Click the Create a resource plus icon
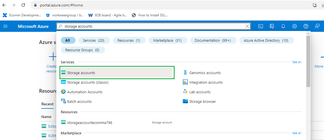The width and height of the screenshot is (324, 140). pyautogui.click(x=53, y=57)
